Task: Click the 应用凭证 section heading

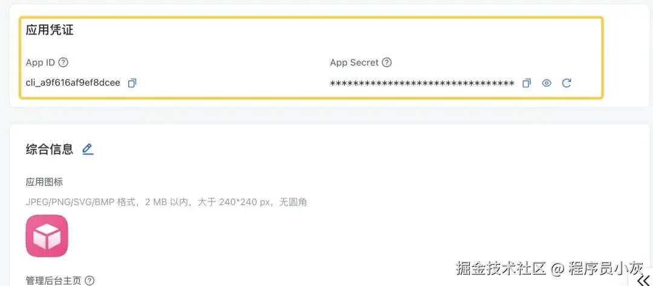Action: click(50, 30)
